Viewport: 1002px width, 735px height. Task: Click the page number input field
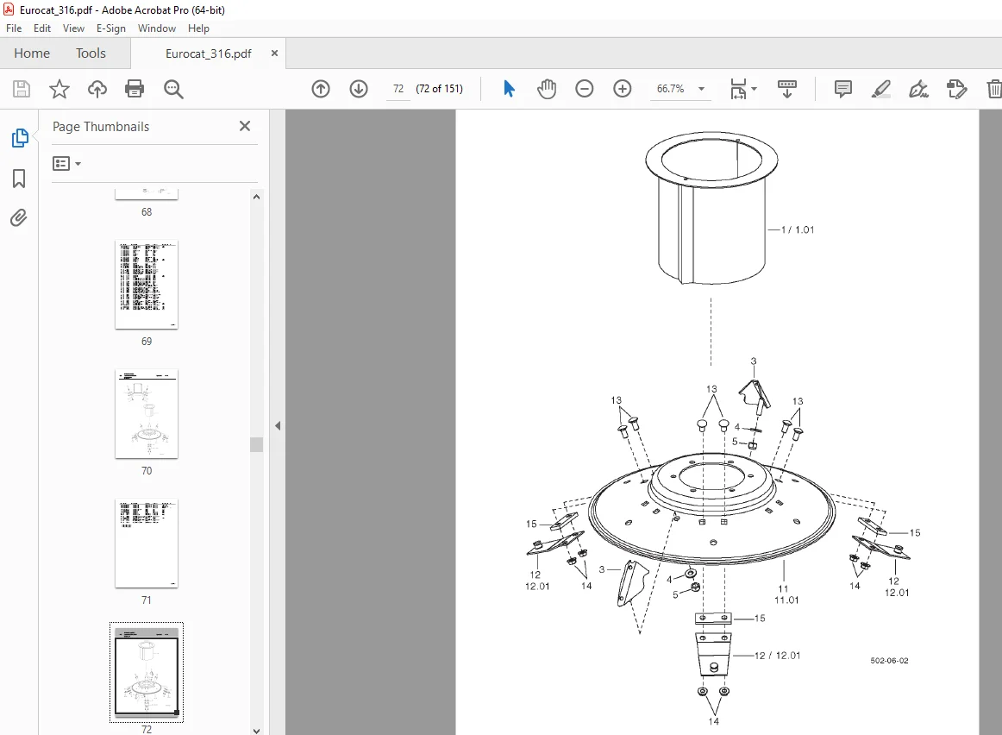pyautogui.click(x=398, y=89)
